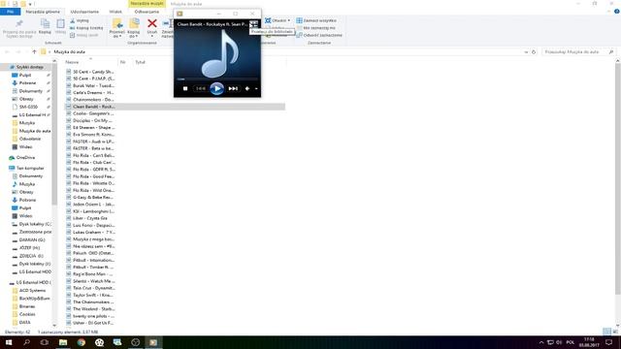This screenshot has height=349, width=621.
Task: Skip to next track in player
Action: point(233,88)
